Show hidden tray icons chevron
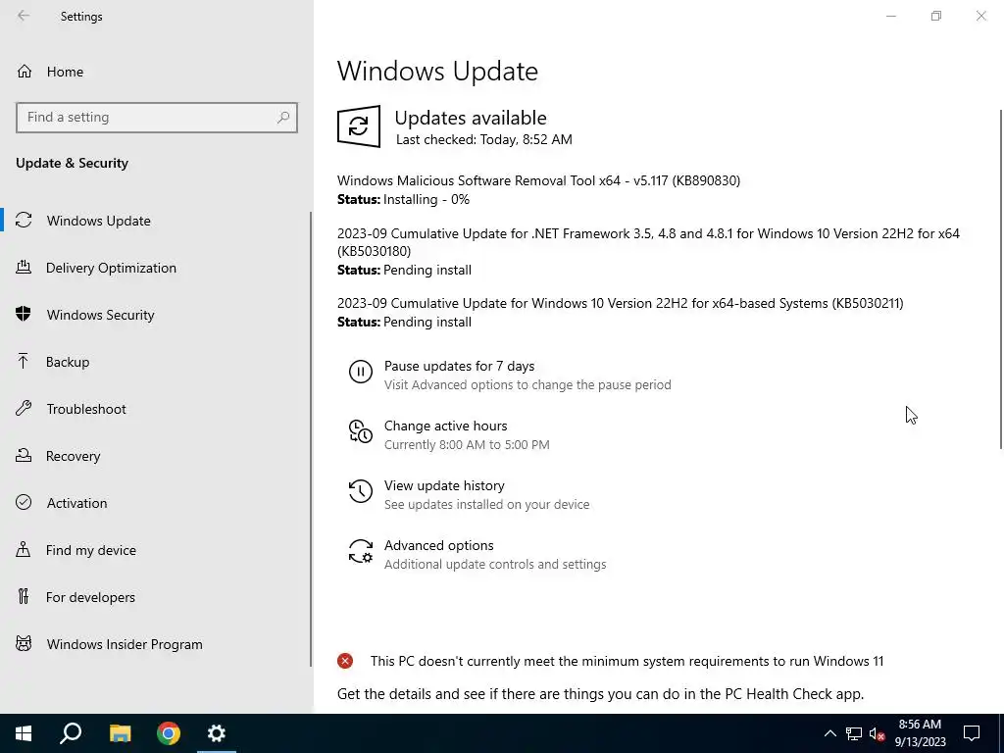This screenshot has width=1004, height=753. click(829, 733)
